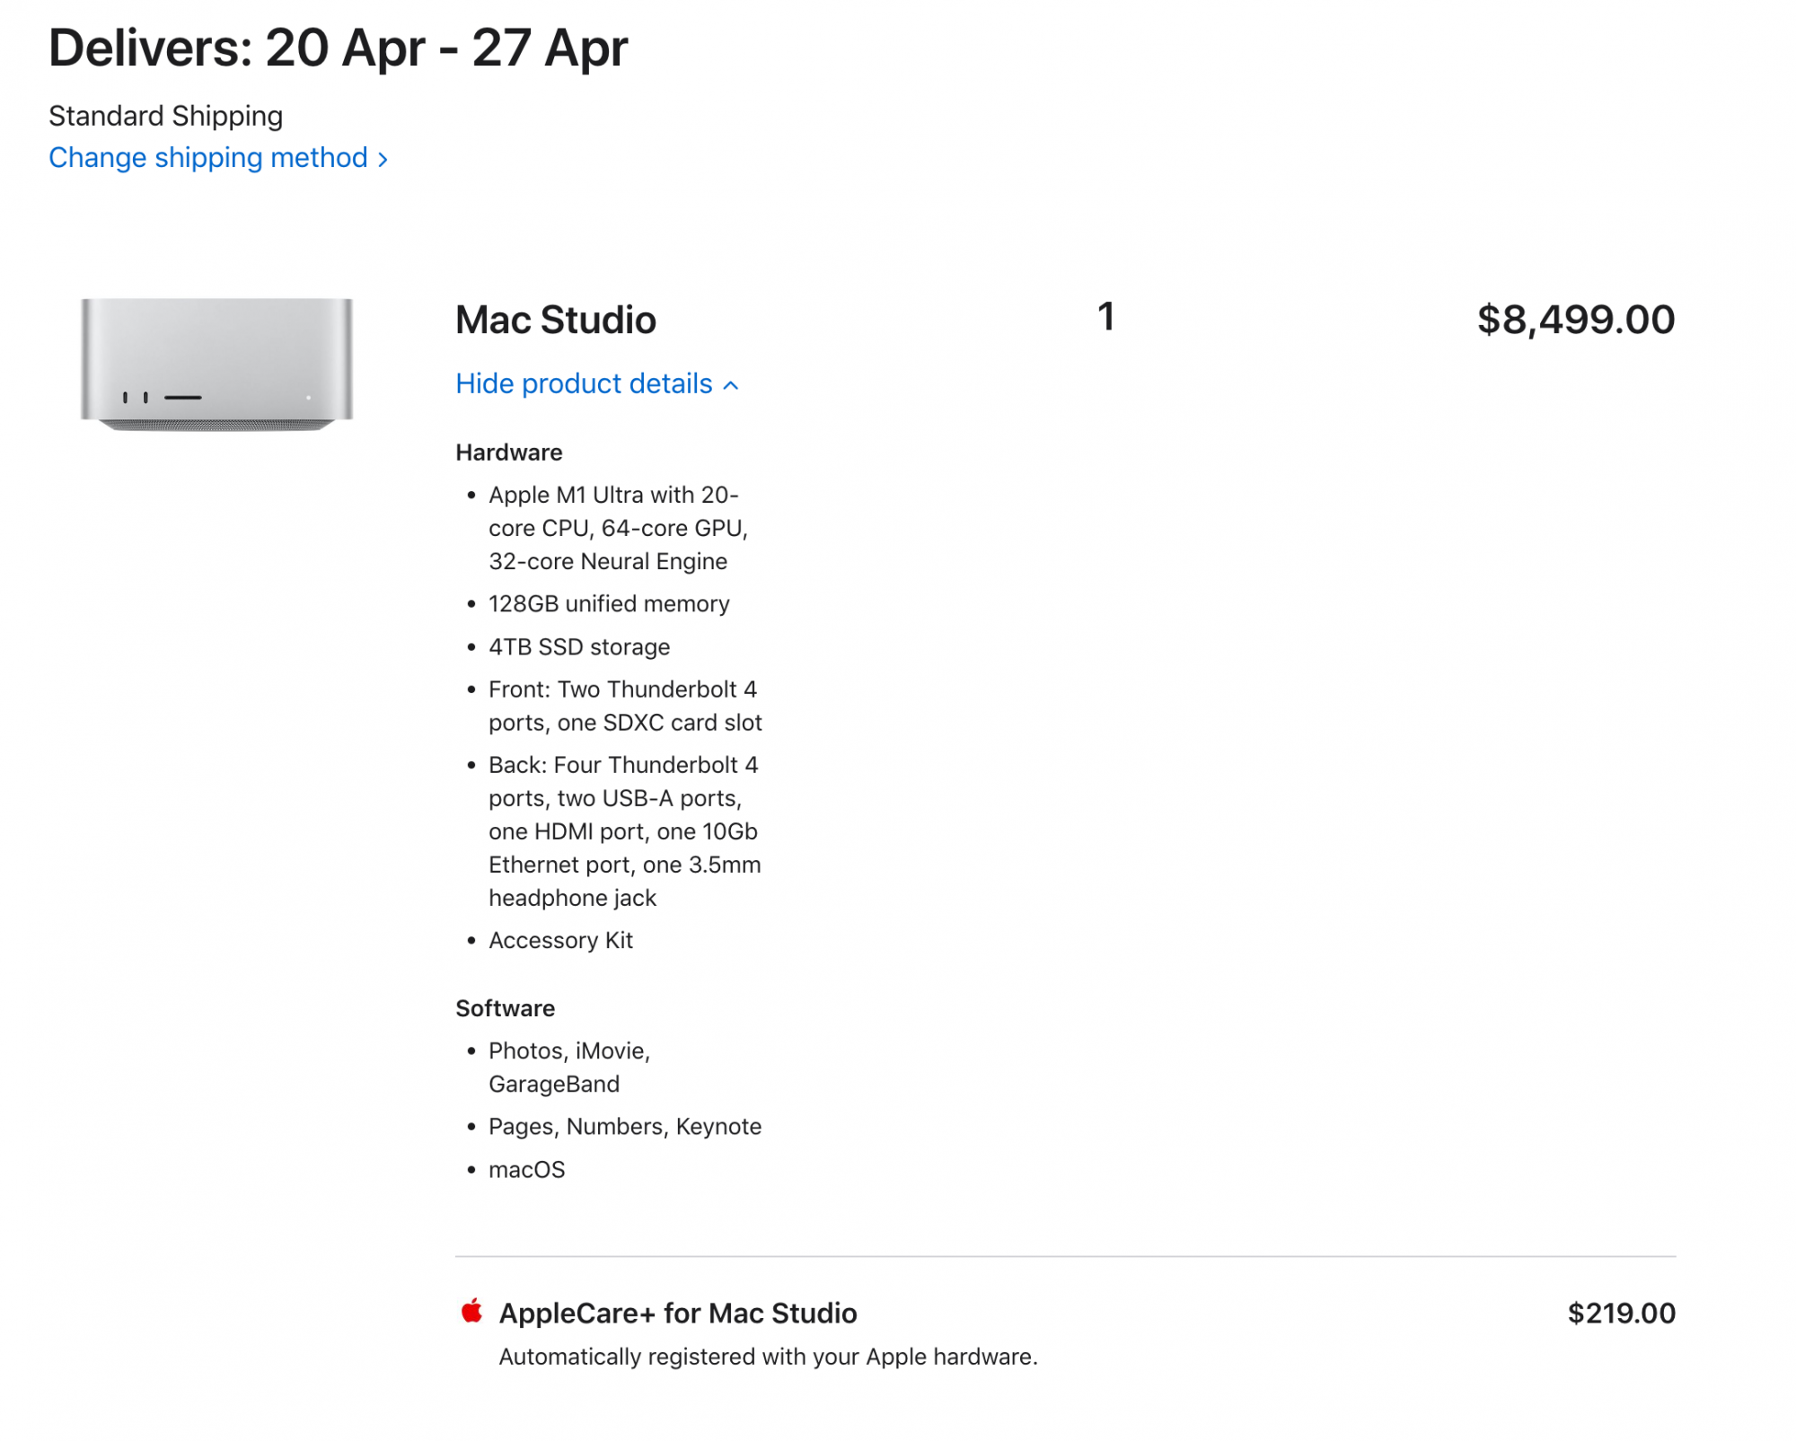Click the Accessory Kit list item

[x=560, y=940]
